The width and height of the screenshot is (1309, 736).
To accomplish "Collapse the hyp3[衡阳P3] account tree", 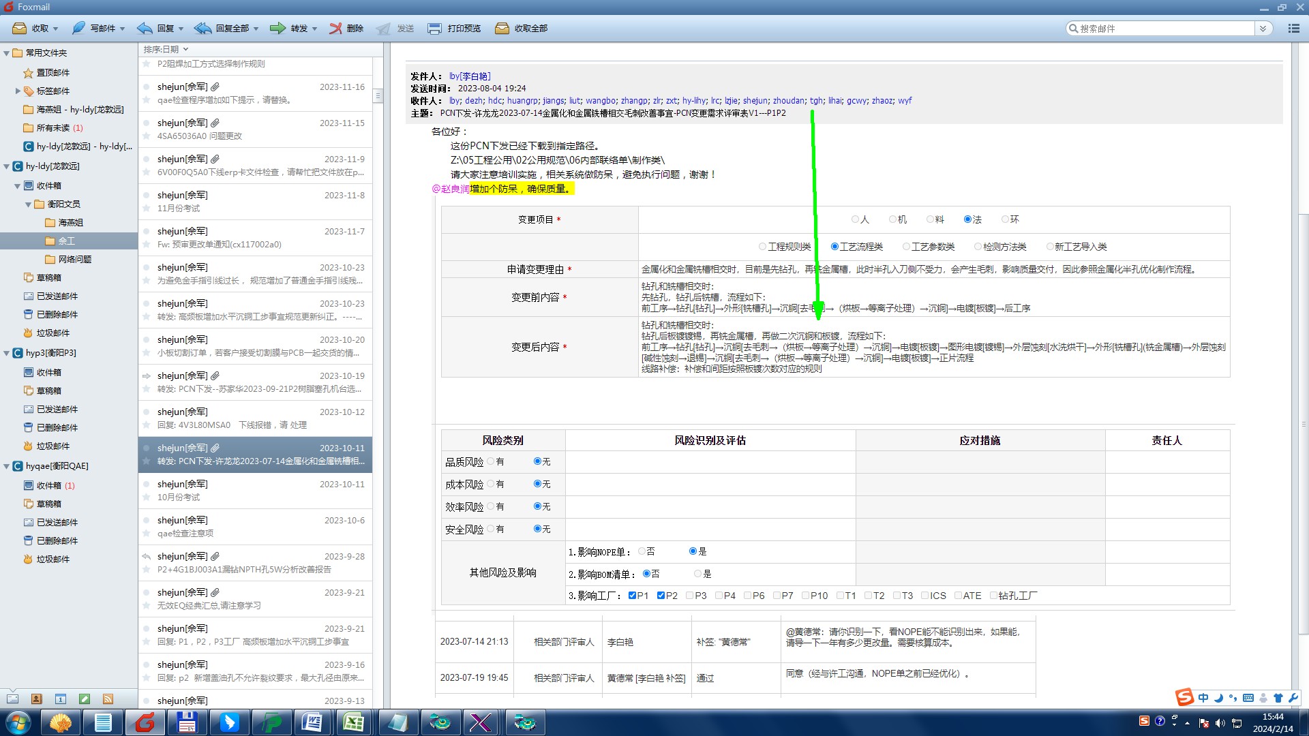I will coord(7,353).
